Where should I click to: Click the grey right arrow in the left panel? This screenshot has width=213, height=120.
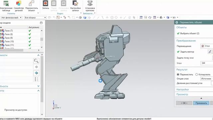(x=36, y=67)
